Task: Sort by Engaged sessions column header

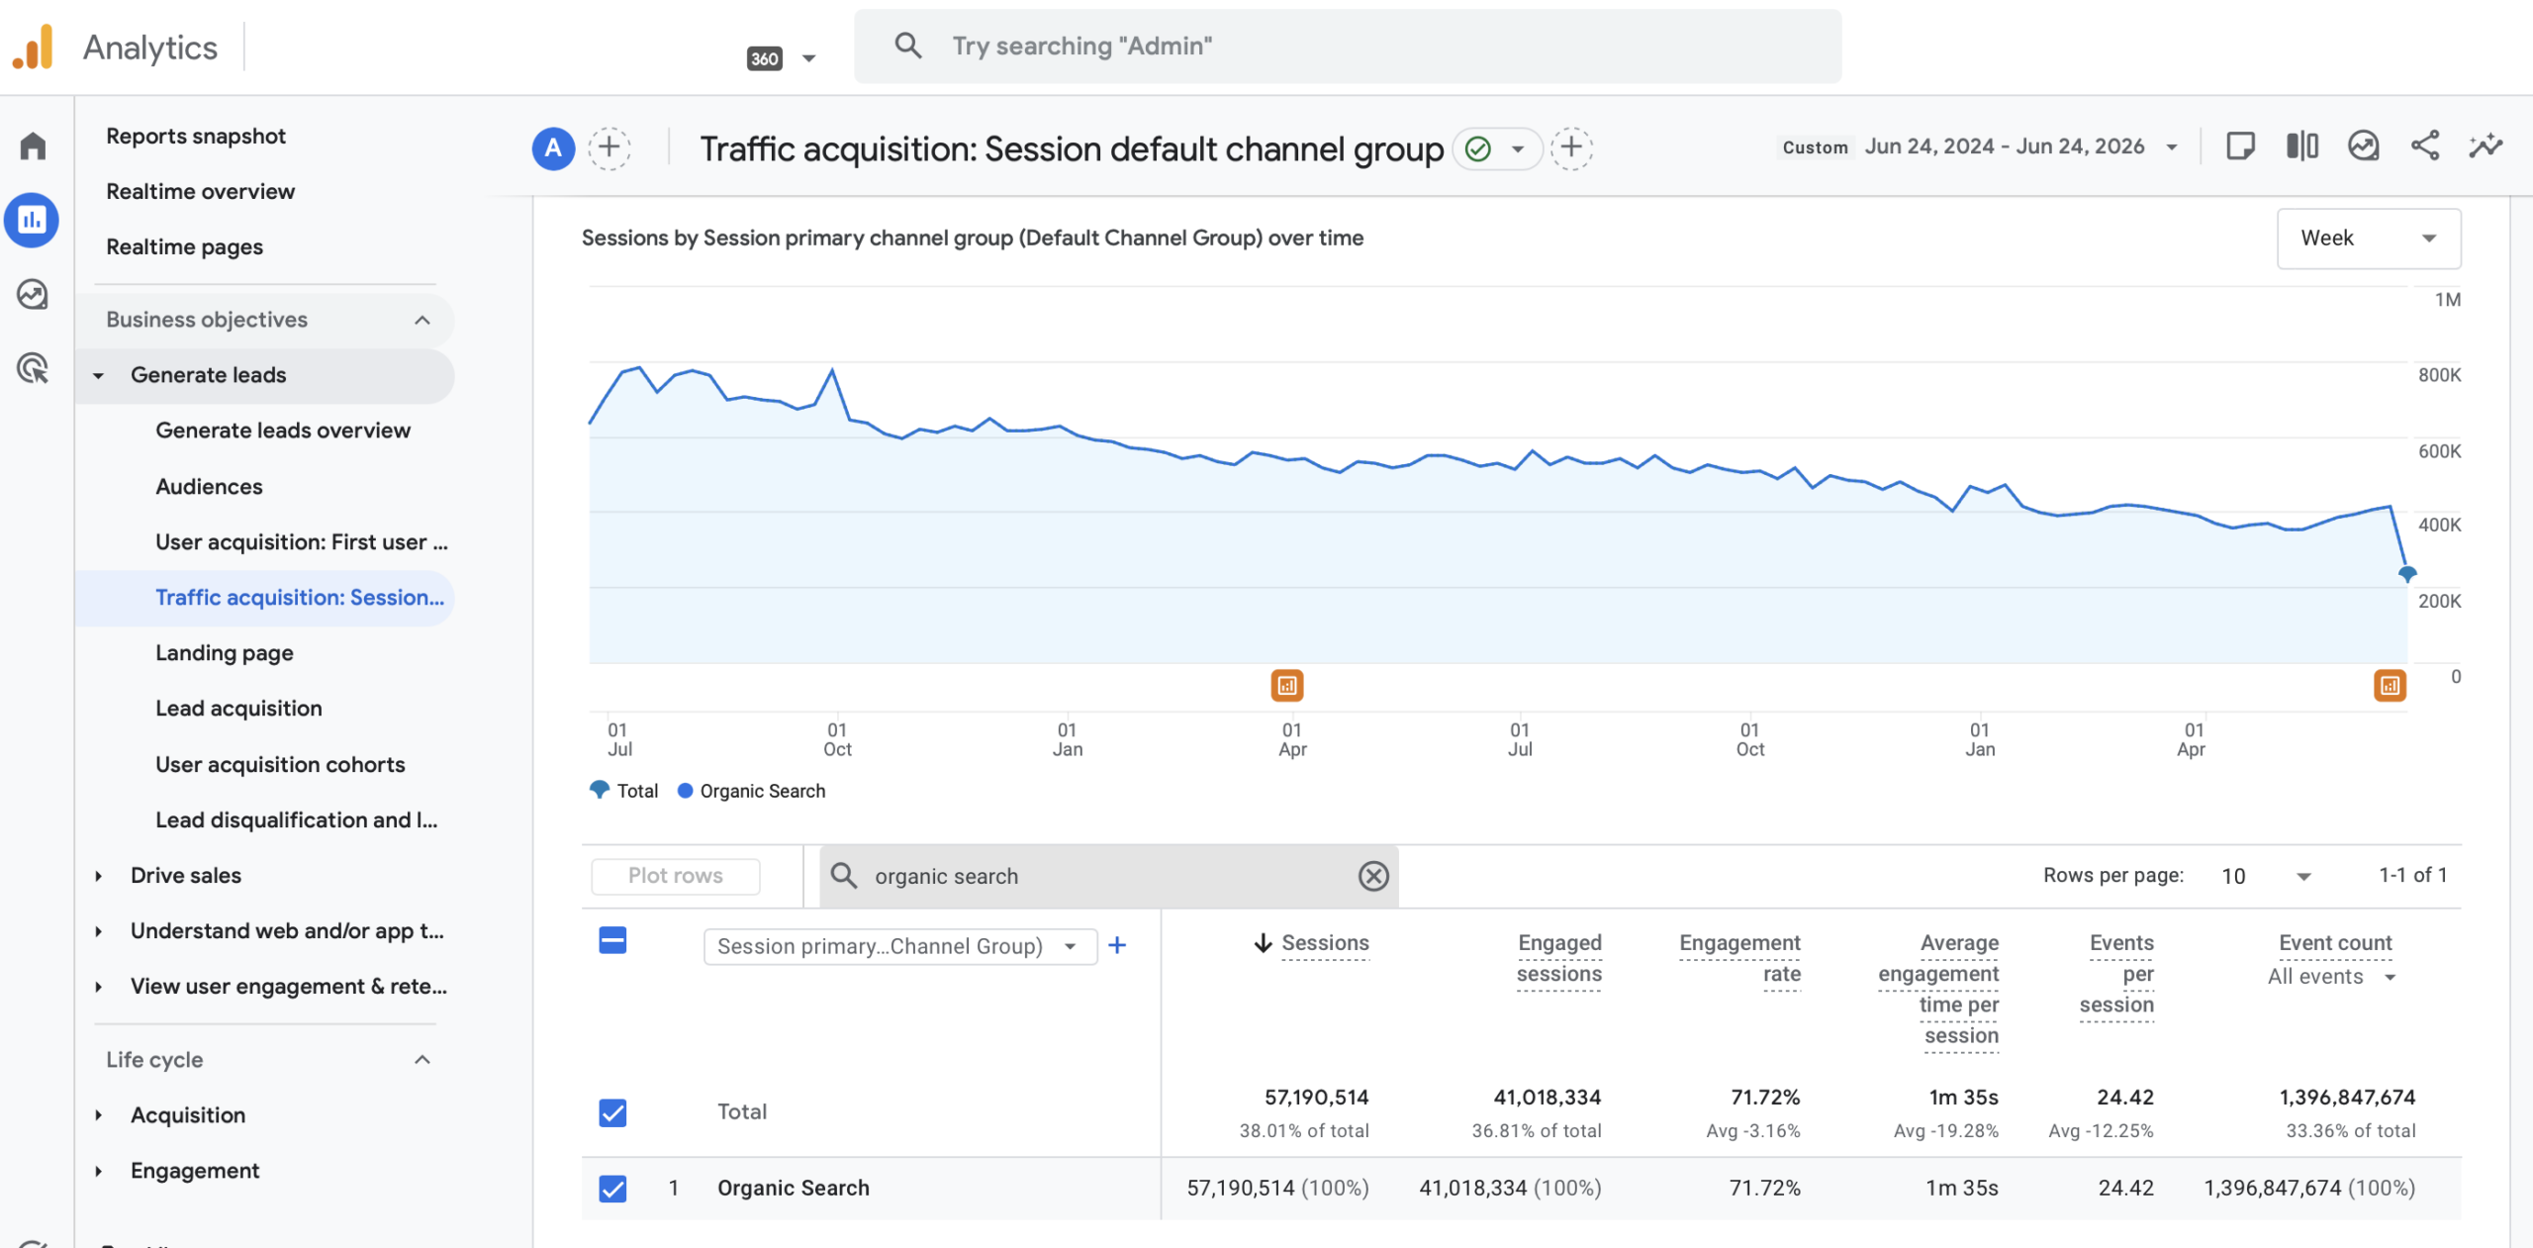Action: pyautogui.click(x=1559, y=958)
